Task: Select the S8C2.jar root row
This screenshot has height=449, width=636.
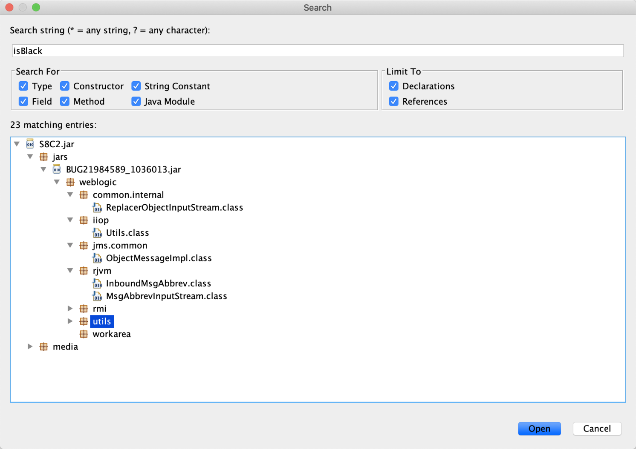Action: (56, 144)
